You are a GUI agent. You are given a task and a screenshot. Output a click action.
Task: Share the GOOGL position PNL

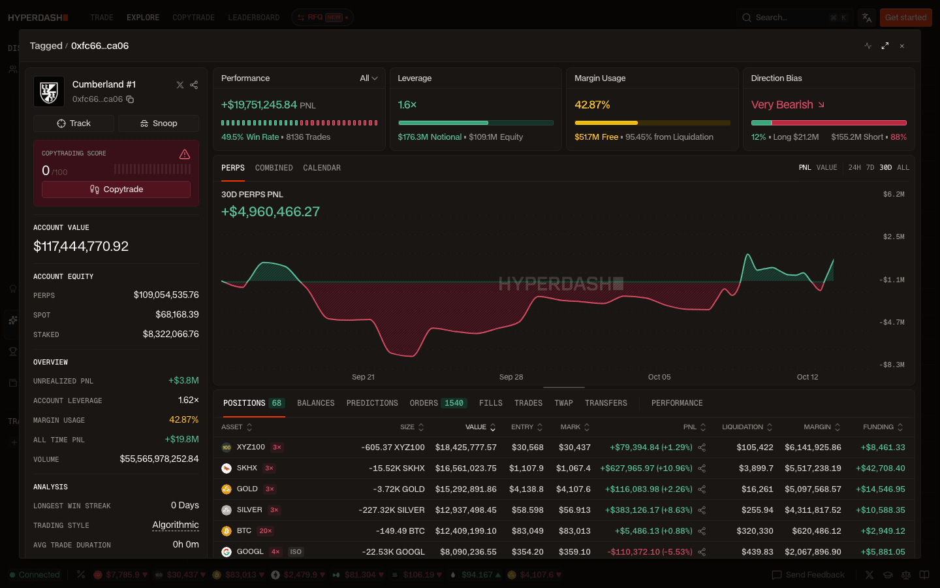click(702, 552)
